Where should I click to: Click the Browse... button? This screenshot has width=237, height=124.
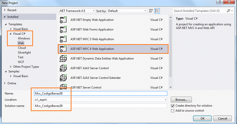coord(181,100)
